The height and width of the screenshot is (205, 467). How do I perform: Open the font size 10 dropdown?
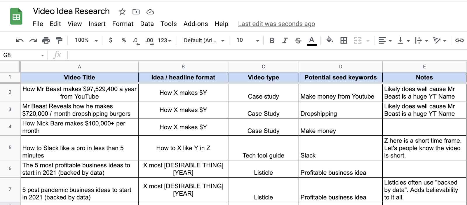248,40
